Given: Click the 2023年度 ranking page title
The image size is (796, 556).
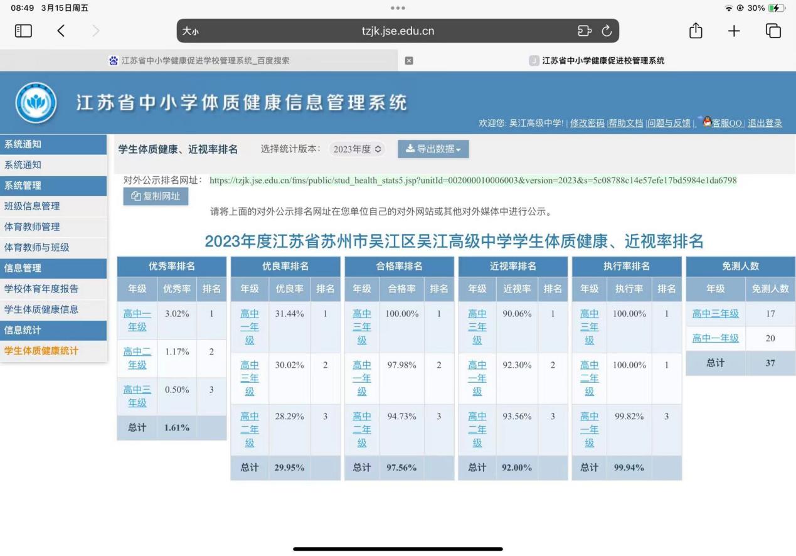Looking at the screenshot, I should (454, 241).
